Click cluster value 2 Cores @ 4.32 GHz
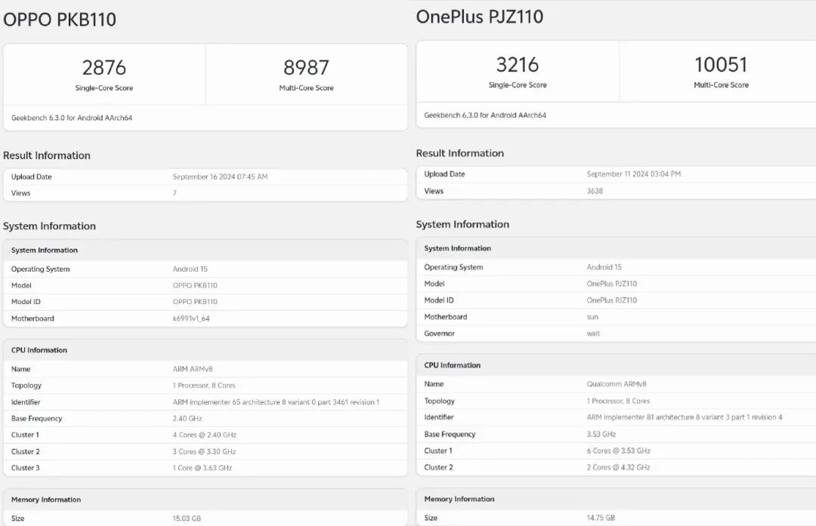816x526 pixels. (x=618, y=467)
